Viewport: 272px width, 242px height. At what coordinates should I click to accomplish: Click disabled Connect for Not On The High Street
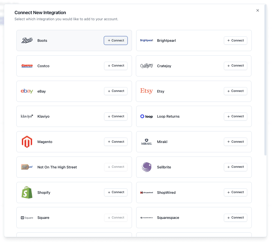point(116,167)
